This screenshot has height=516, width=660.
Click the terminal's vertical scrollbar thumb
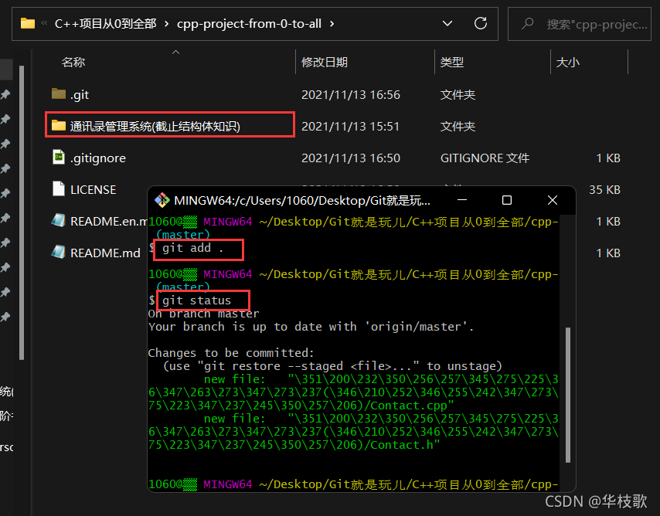[x=568, y=395]
